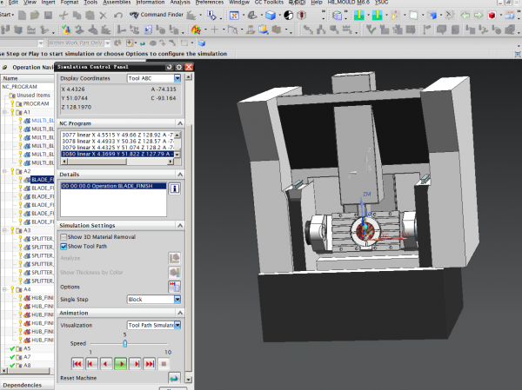
Task: Click the Reset Machine icon
Action: tap(175, 378)
